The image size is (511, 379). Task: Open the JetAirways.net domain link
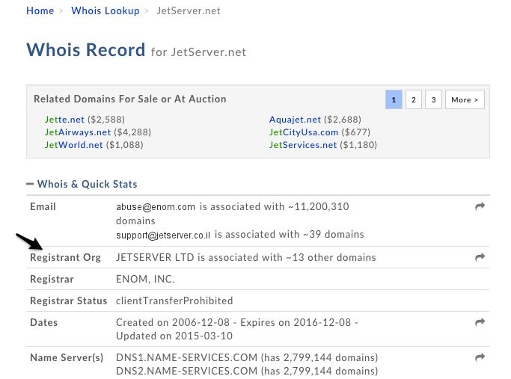[x=78, y=132]
